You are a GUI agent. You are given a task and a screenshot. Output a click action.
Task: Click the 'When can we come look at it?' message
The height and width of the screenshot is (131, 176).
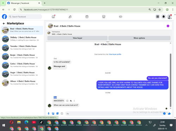pos(66,105)
